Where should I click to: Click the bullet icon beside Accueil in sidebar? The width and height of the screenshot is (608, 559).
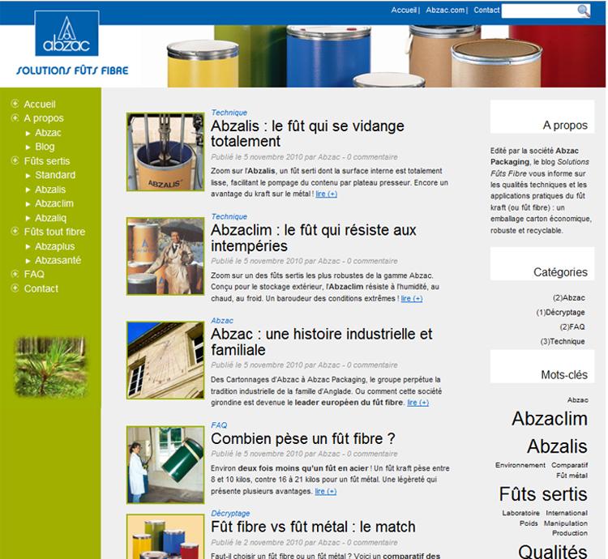click(15, 104)
